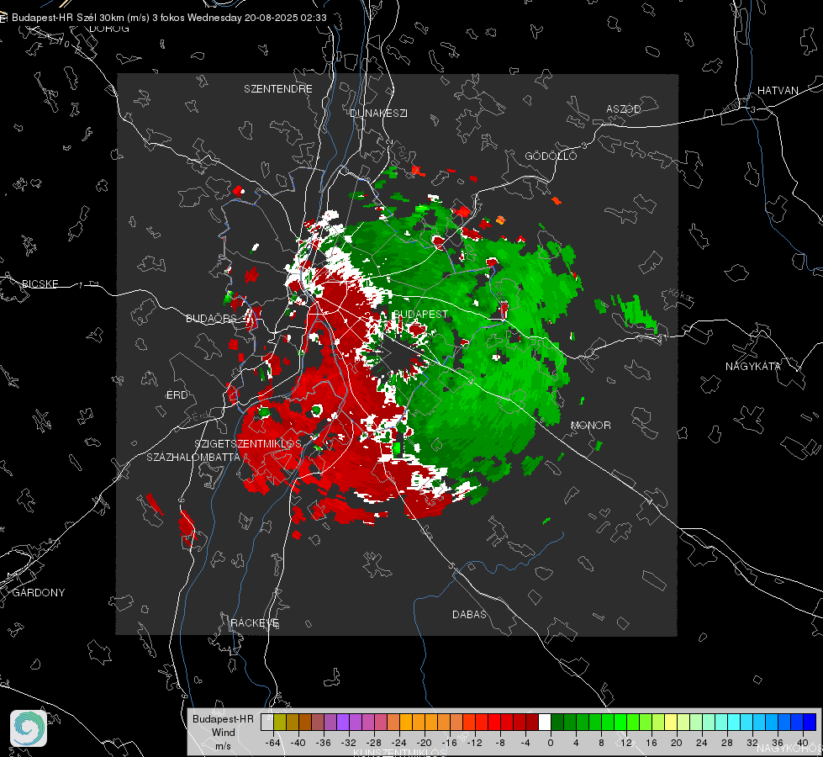
Task: Click the Wind label in the legend
Action: click(223, 733)
